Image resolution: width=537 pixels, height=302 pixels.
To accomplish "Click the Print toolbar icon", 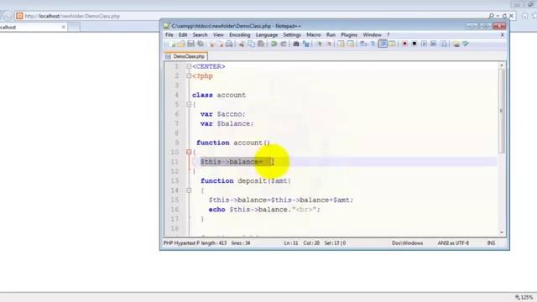I will tap(229, 44).
